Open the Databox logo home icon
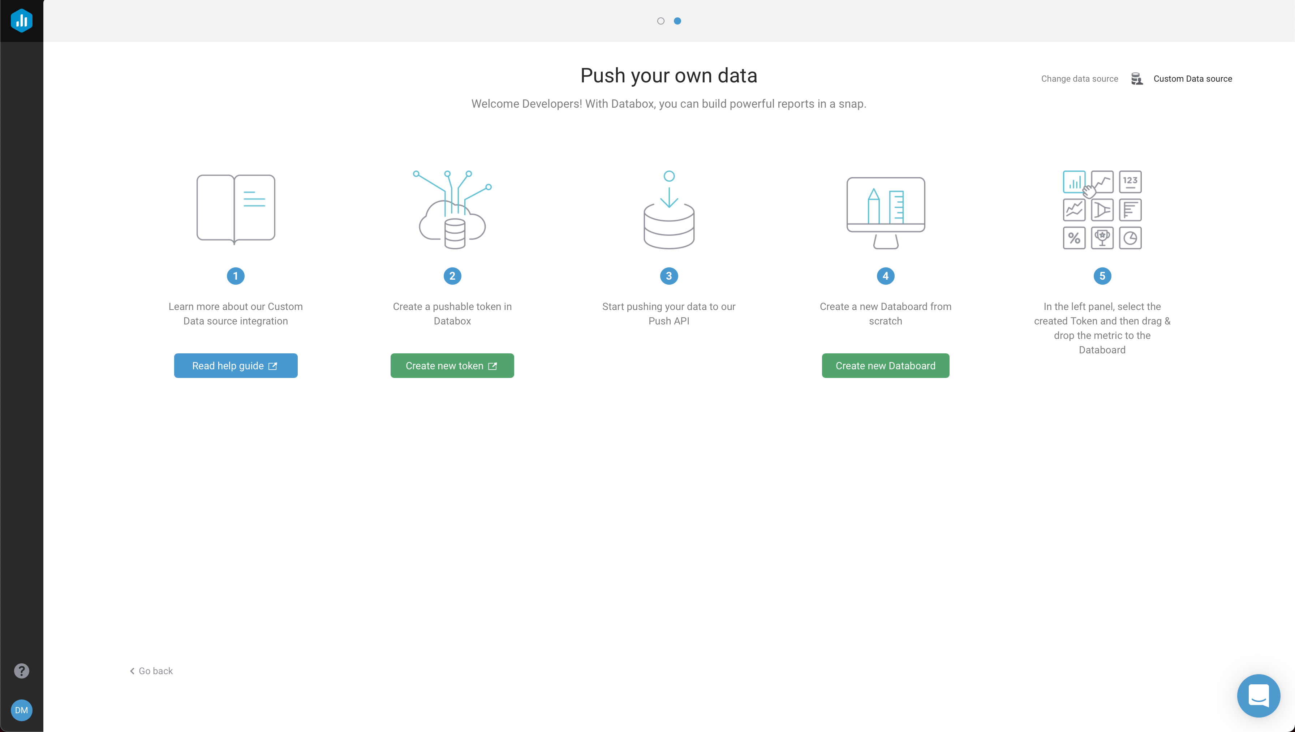This screenshot has width=1295, height=732. point(22,21)
